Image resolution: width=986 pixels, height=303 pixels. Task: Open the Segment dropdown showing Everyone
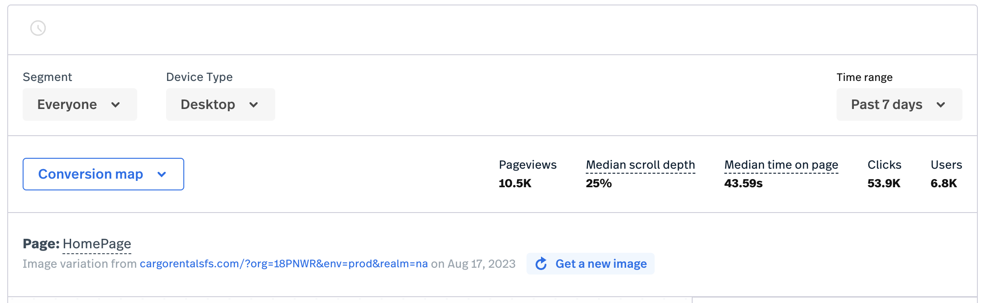click(79, 104)
